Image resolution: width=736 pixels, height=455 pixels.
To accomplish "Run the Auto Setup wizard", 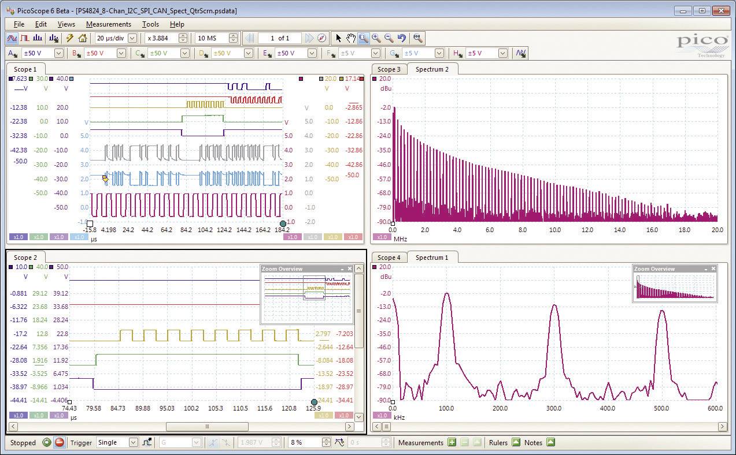I will point(69,38).
